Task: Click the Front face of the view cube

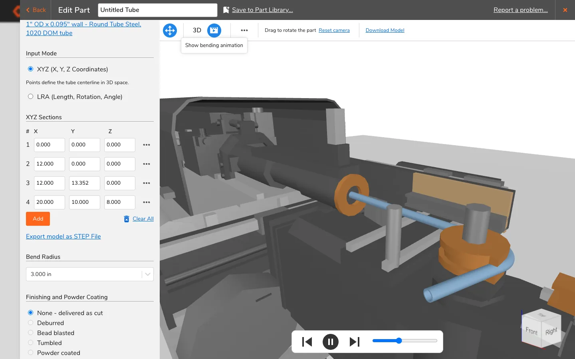Action: pyautogui.click(x=531, y=330)
